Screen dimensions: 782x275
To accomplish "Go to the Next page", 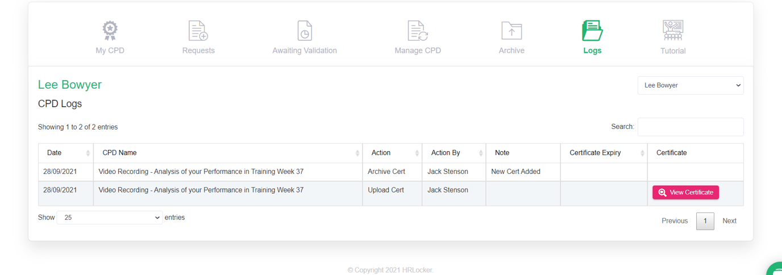I will [x=729, y=221].
